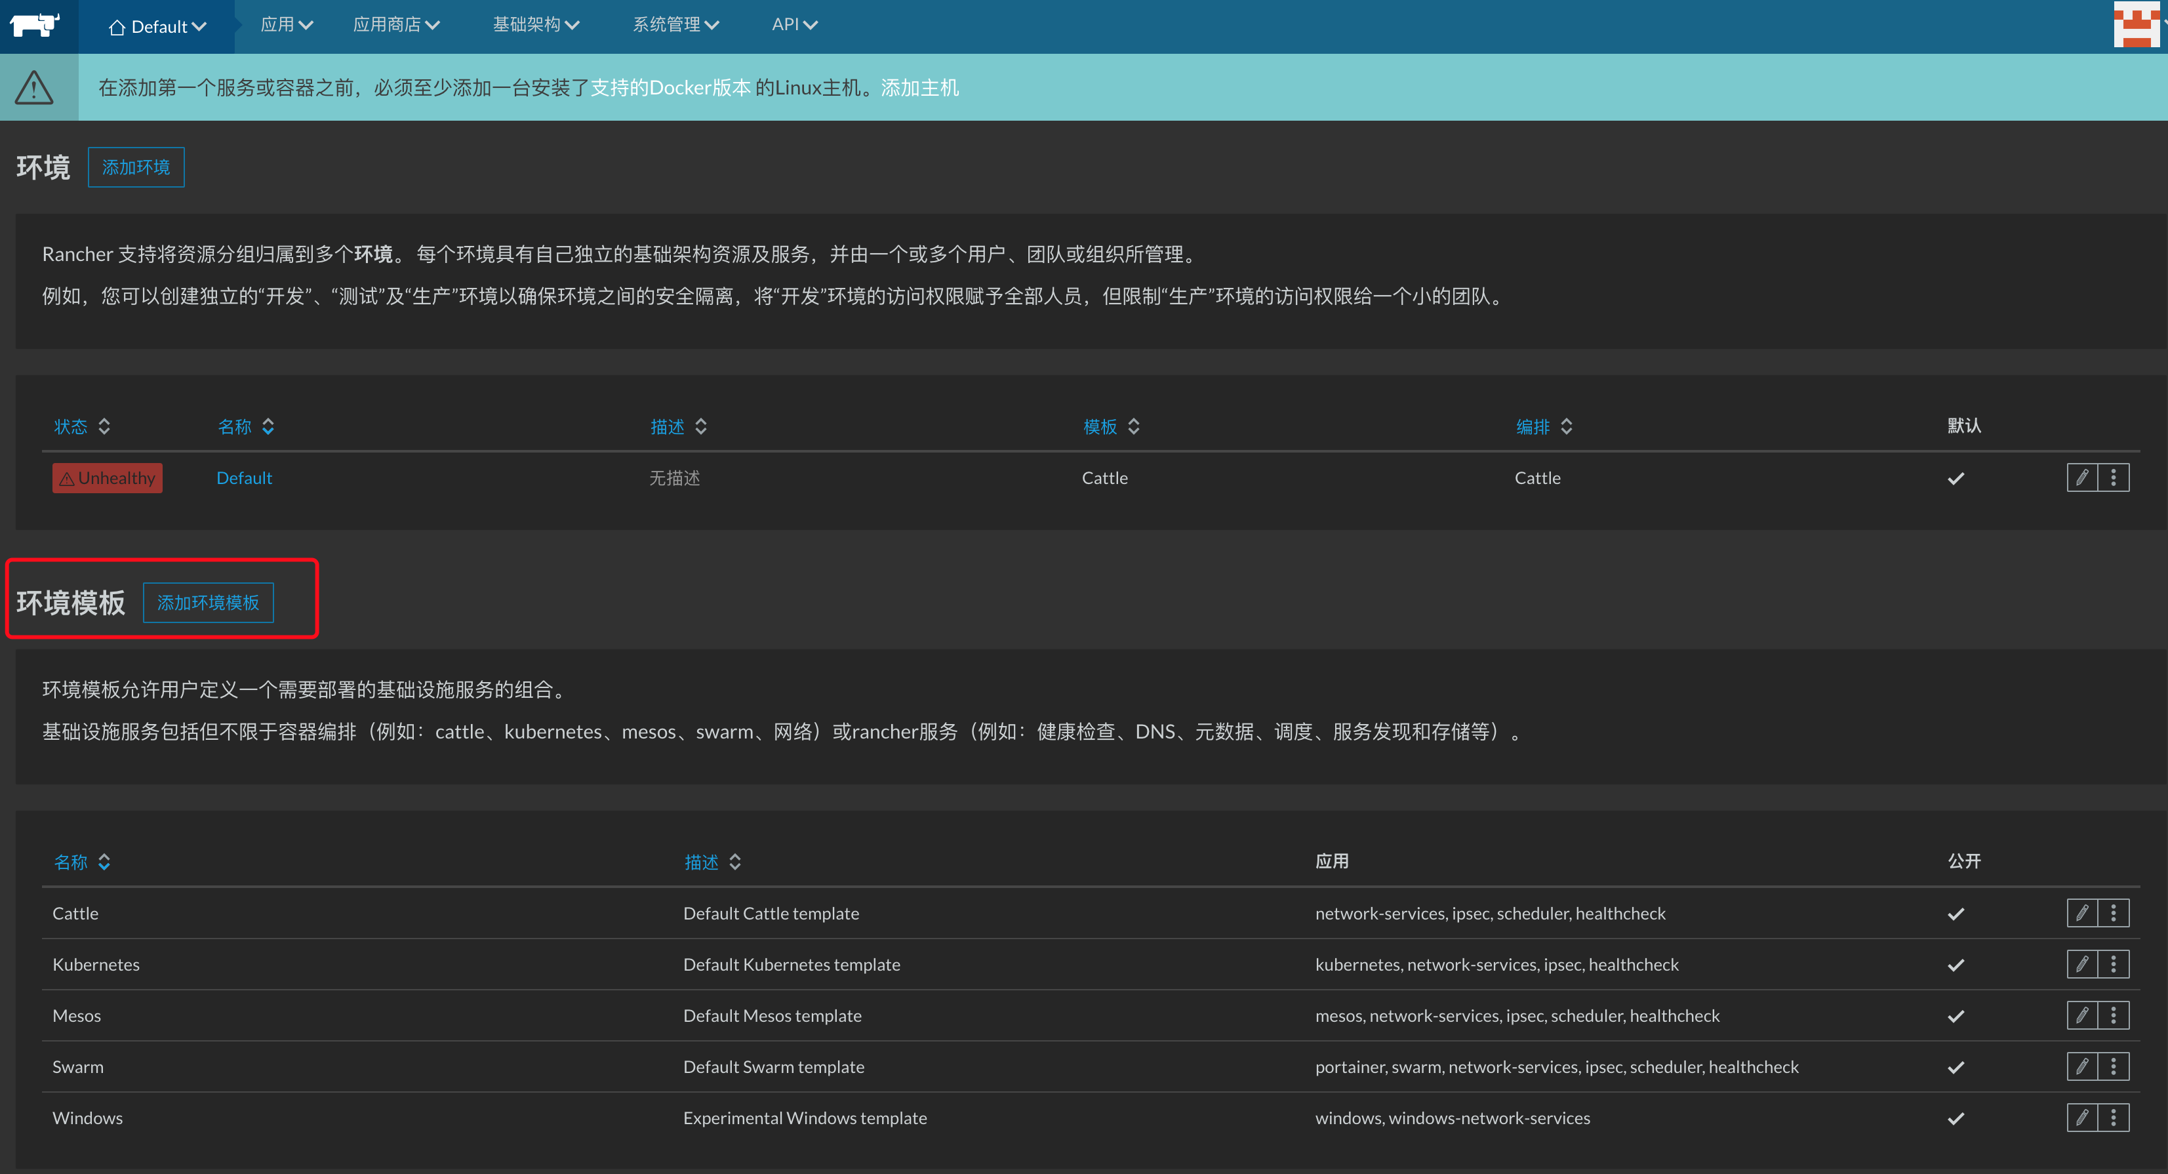Image resolution: width=2168 pixels, height=1174 pixels.
Task: Edit the Mesos template with pencil icon
Action: [x=2081, y=1016]
